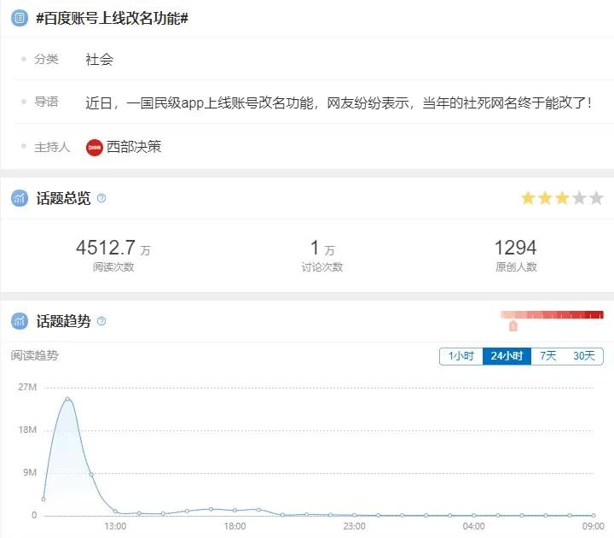614x538 pixels.
Task: Click the 1 万 discussion count
Action: pyautogui.click(x=322, y=248)
